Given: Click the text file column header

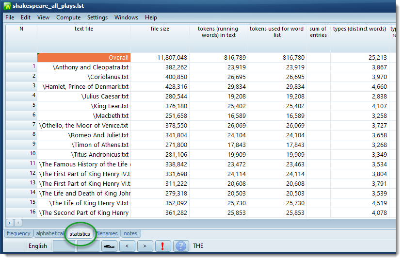Looking at the screenshot, I should tap(84, 39).
